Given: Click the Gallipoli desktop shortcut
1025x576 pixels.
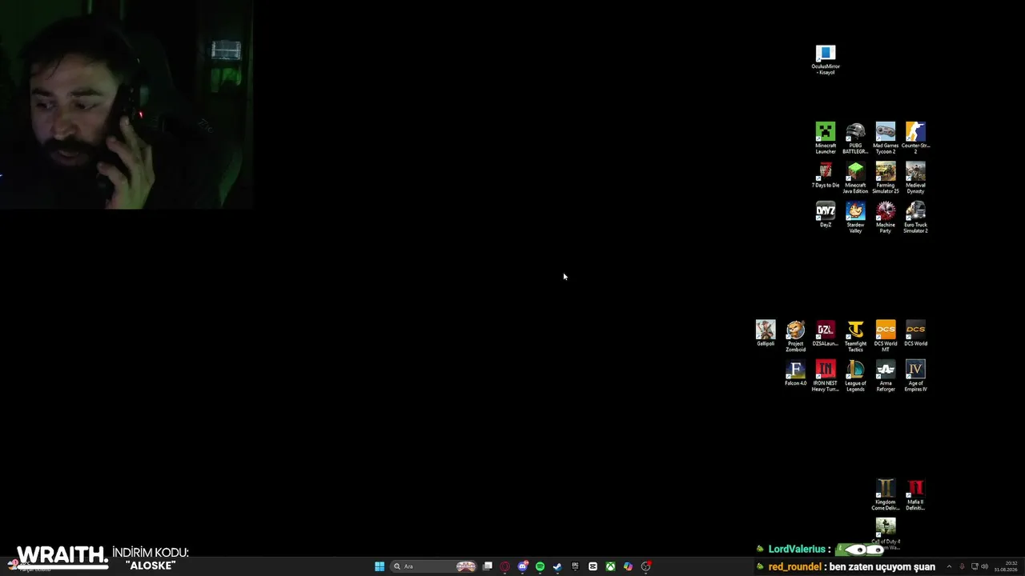Looking at the screenshot, I should [x=766, y=334].
